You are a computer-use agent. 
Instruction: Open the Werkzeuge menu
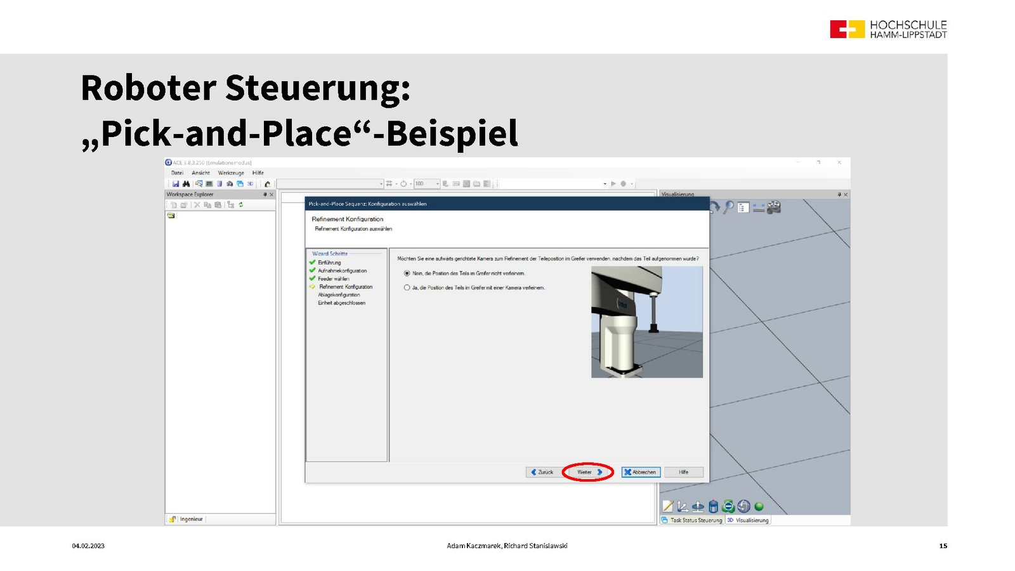click(231, 173)
